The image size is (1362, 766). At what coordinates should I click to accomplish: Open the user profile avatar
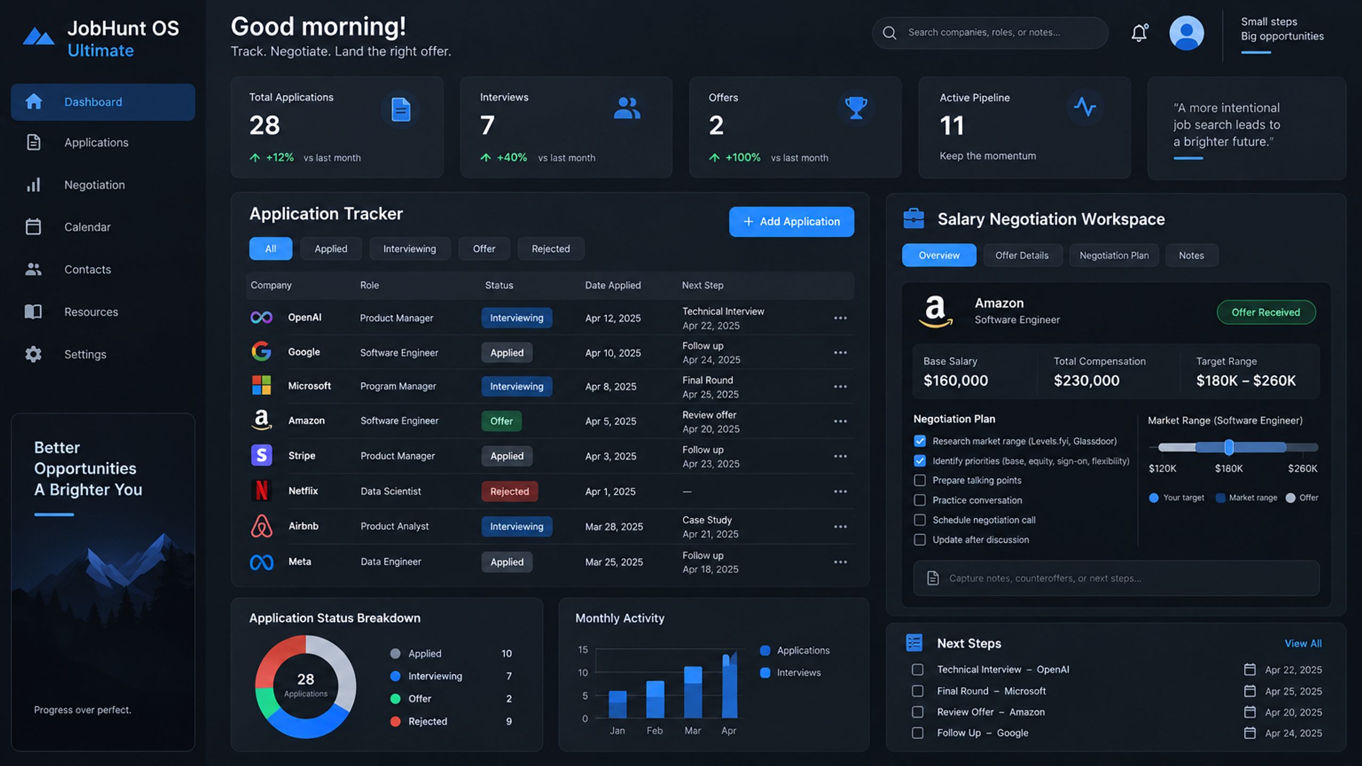coord(1186,33)
